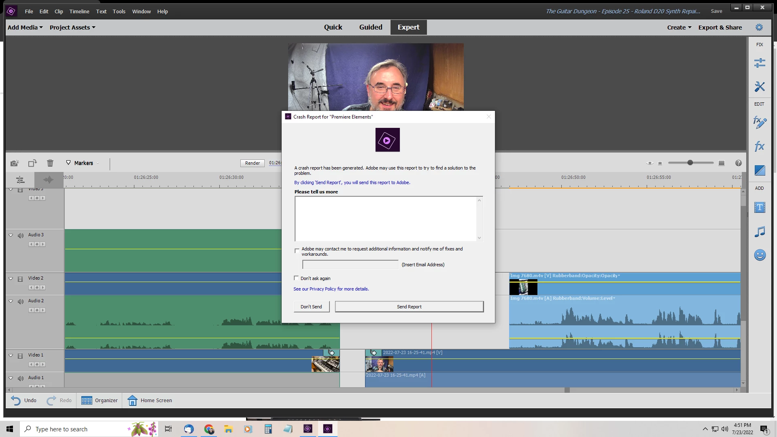Switch to the Guided tab
The image size is (777, 437).
370,27
